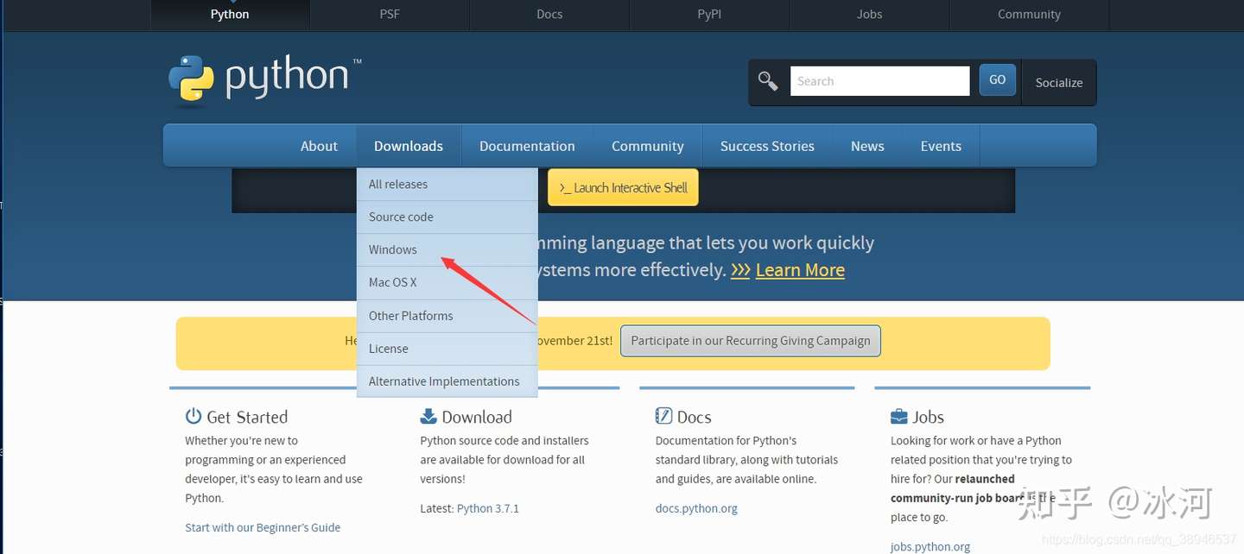Select Mac OS X from Downloads menu
Viewport: 1244px width, 554px height.
click(447, 282)
